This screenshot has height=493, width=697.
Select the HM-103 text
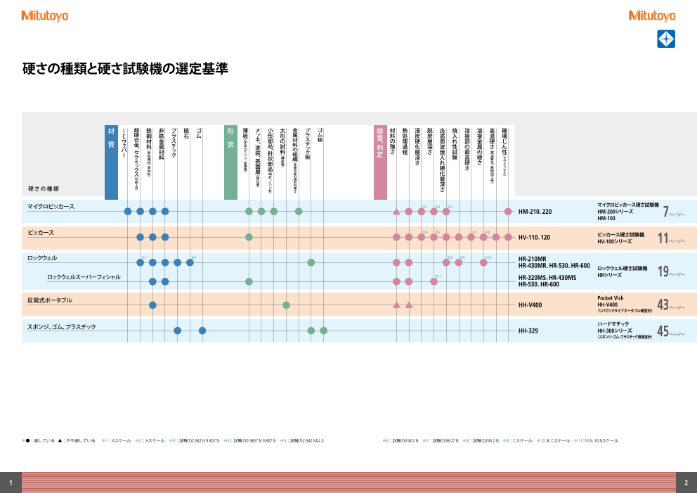click(606, 219)
